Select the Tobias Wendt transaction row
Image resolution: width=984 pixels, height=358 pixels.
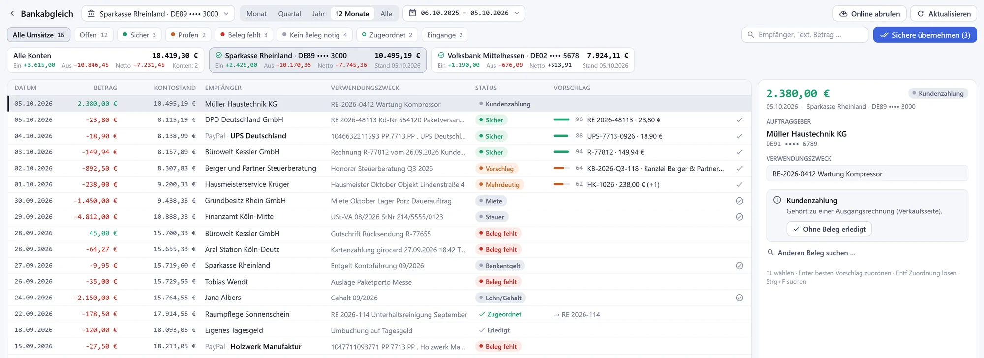(379, 282)
